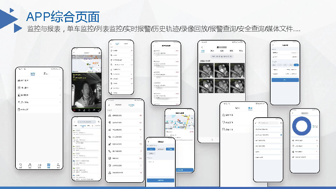Expand the first row's chevron in the leftmost phone
Viewport: 336px width, 189px height.
60,80
